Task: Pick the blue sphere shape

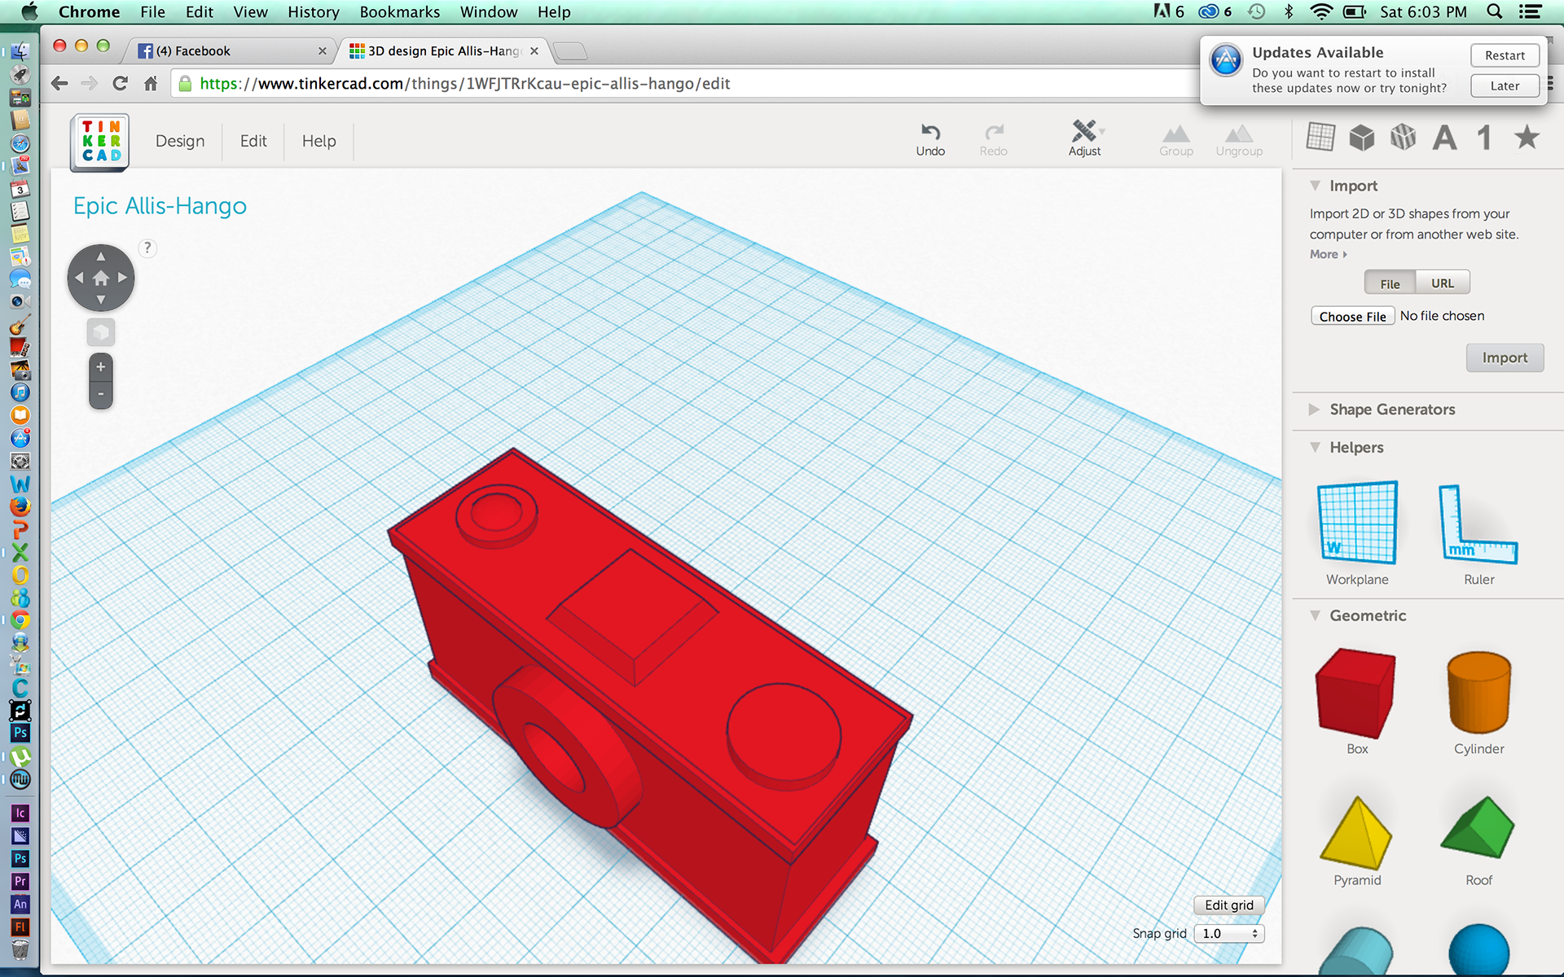Action: tap(1479, 949)
